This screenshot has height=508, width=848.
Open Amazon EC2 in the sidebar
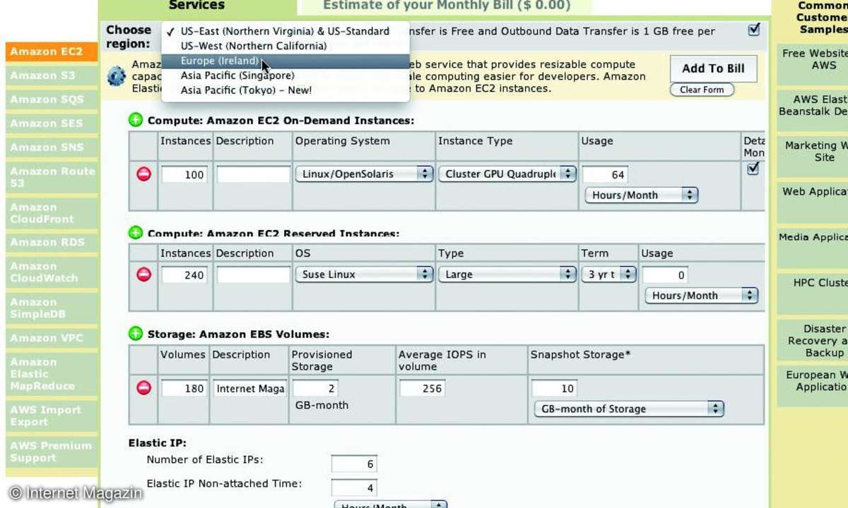52,52
